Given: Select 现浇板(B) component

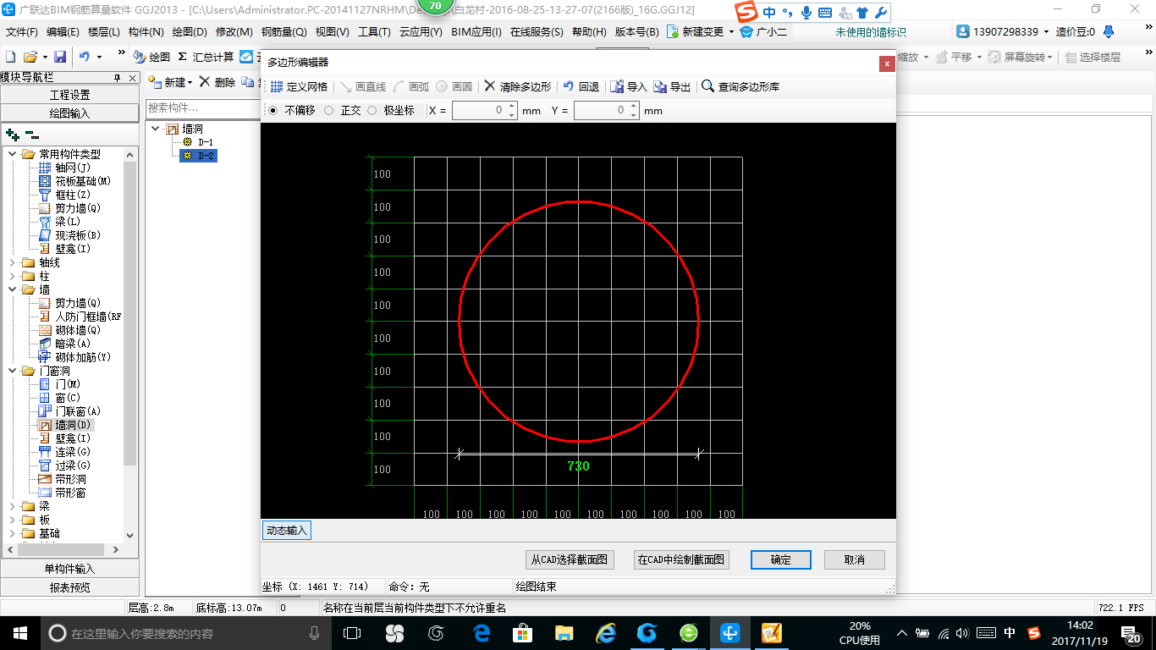Looking at the screenshot, I should coord(69,235).
